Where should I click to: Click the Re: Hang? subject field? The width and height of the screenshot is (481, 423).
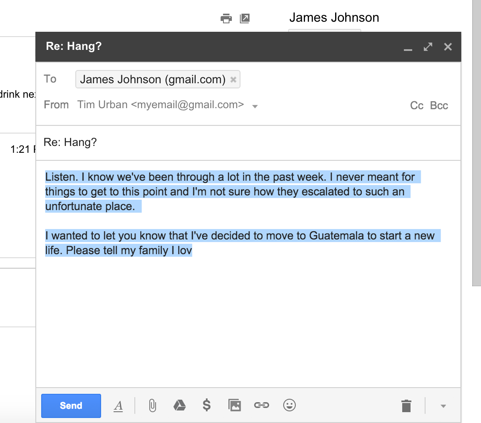point(248,142)
